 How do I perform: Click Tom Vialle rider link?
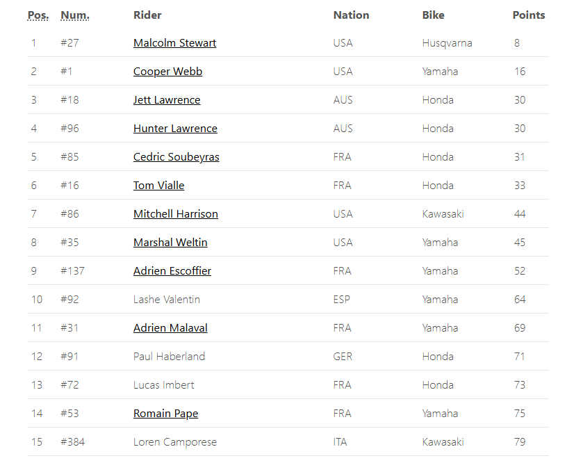pos(158,186)
